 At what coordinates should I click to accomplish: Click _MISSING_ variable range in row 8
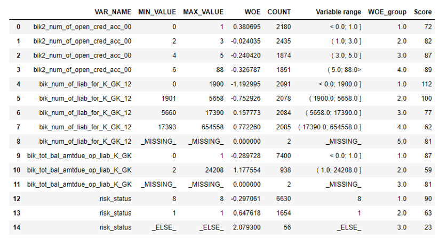pyautogui.click(x=344, y=142)
